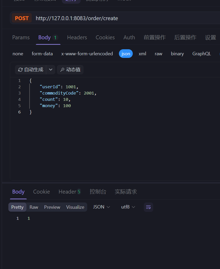Open the response Body tab
The width and height of the screenshot is (220, 269).
[x=18, y=192]
